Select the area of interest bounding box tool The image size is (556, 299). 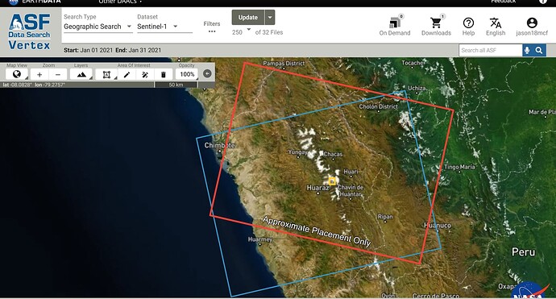(106, 74)
